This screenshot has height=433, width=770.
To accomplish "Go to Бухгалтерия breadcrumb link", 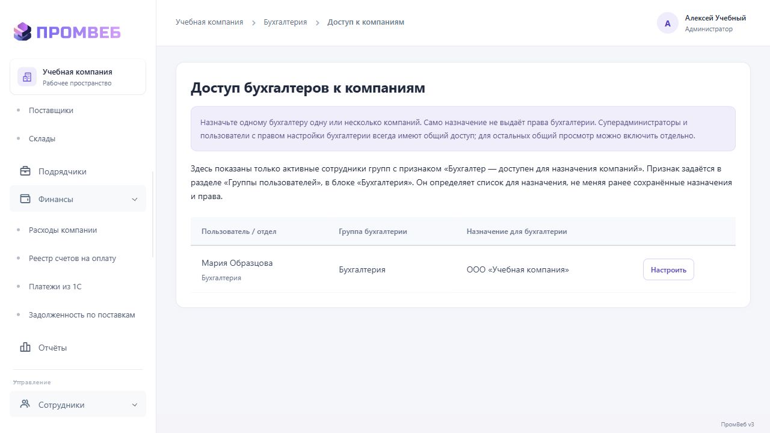I will coord(285,22).
